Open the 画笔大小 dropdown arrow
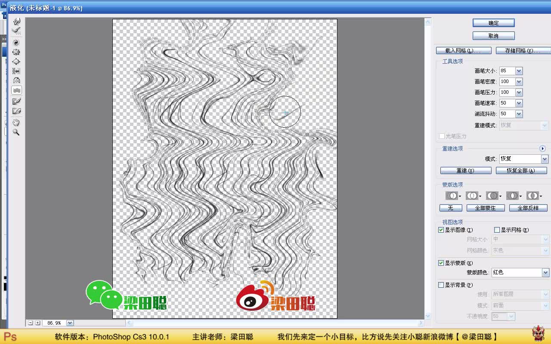Screen dimensions: 551x344 point(520,71)
